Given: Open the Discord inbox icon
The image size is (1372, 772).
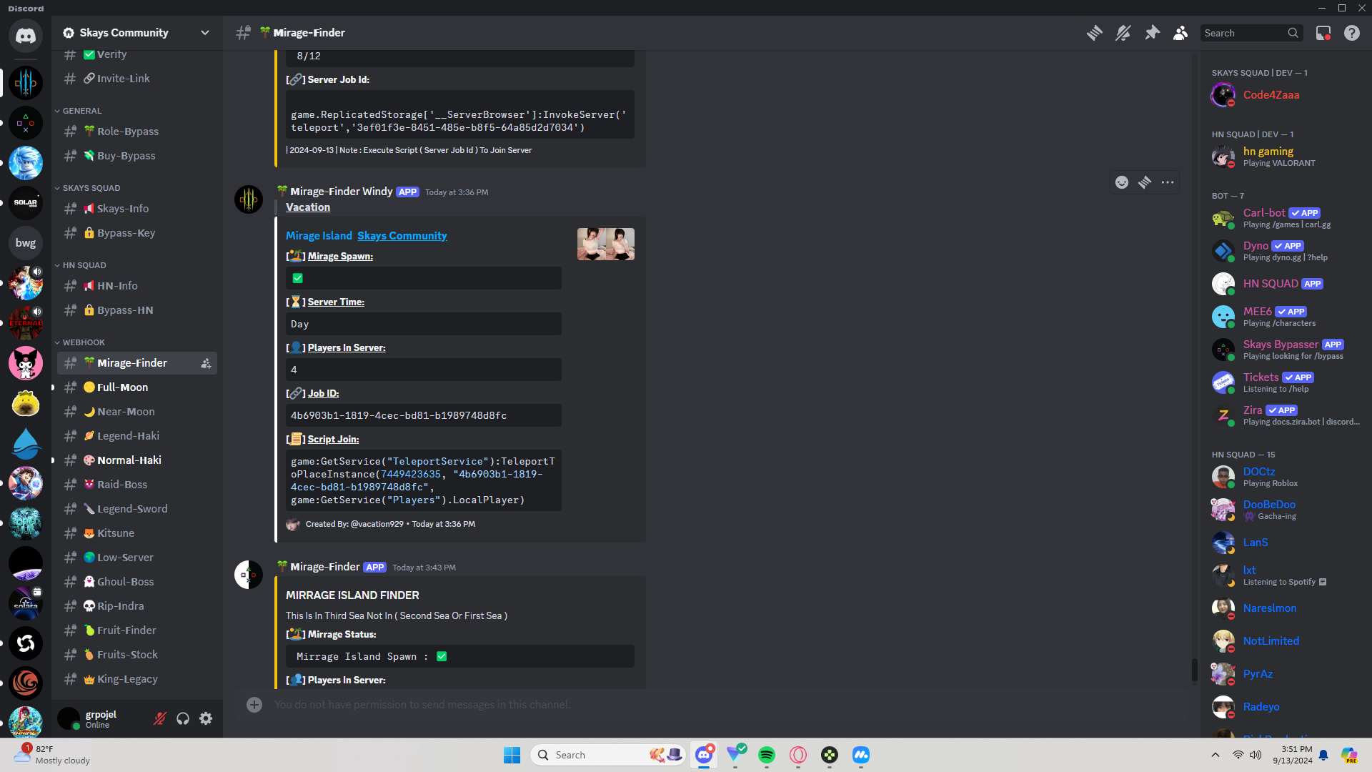Looking at the screenshot, I should coord(1323,33).
